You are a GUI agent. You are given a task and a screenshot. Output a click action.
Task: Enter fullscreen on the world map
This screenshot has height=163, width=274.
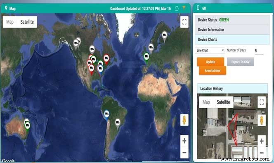pyautogui.click(x=184, y=22)
